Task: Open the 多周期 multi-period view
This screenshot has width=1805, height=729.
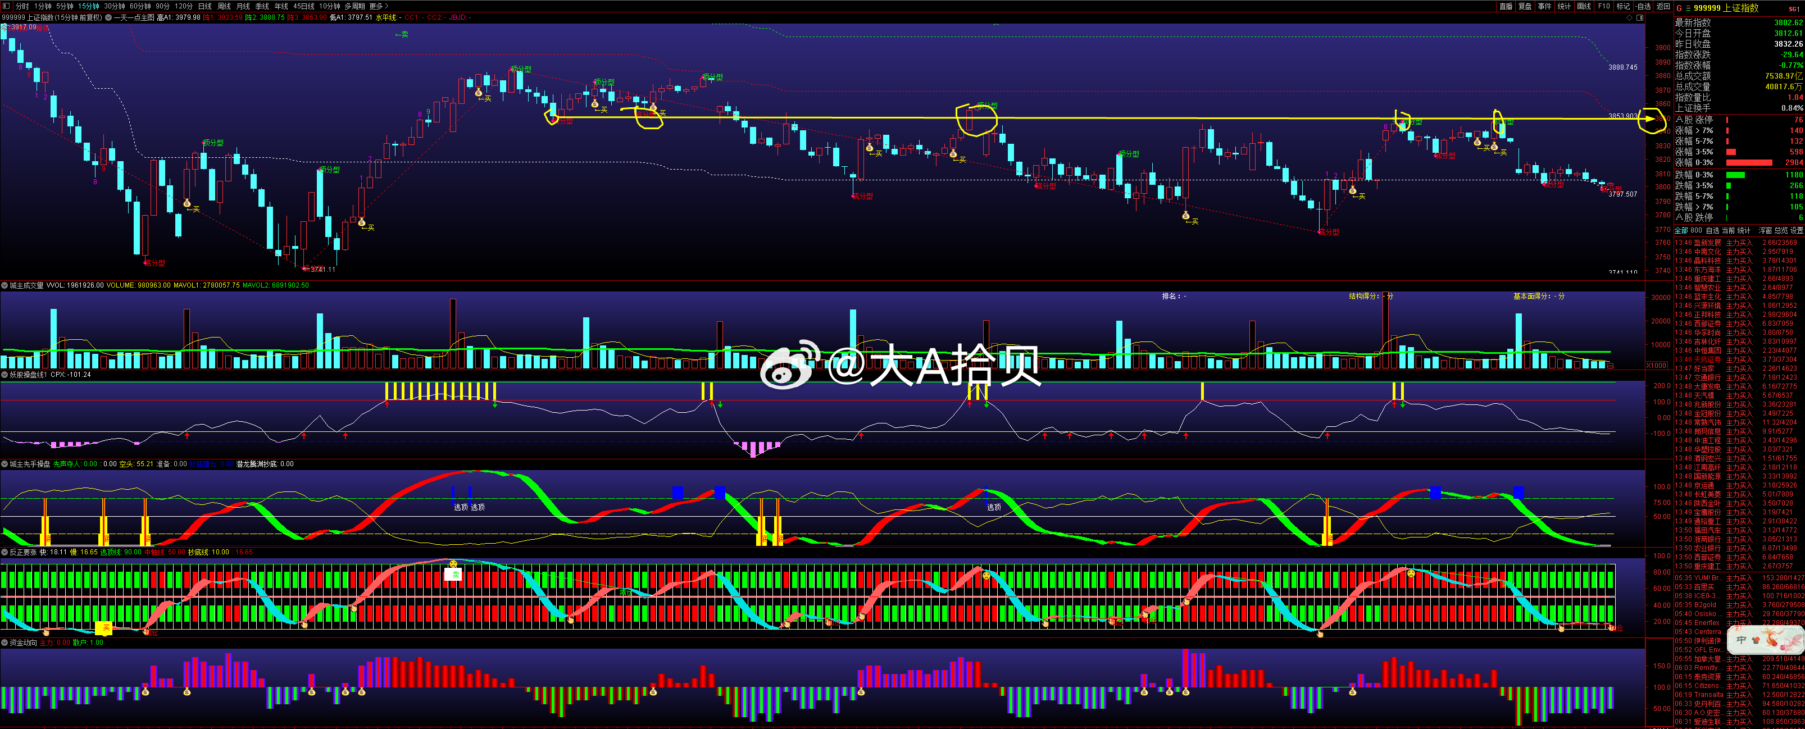Action: [x=354, y=6]
